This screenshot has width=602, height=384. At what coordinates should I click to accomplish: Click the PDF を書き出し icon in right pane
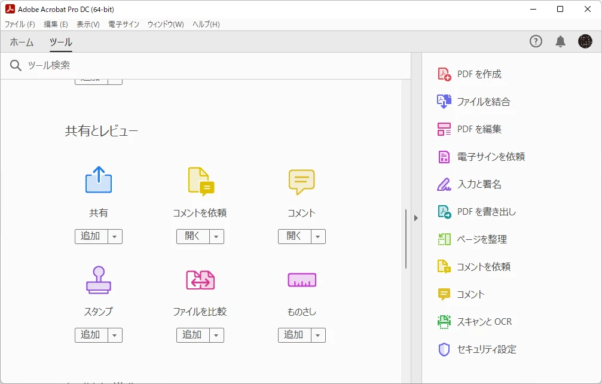(444, 212)
